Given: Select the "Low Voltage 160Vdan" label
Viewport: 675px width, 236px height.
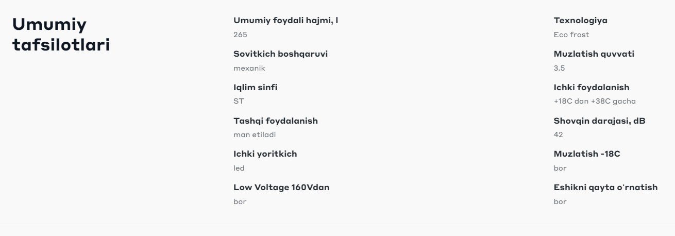Looking at the screenshot, I should click(x=281, y=188).
